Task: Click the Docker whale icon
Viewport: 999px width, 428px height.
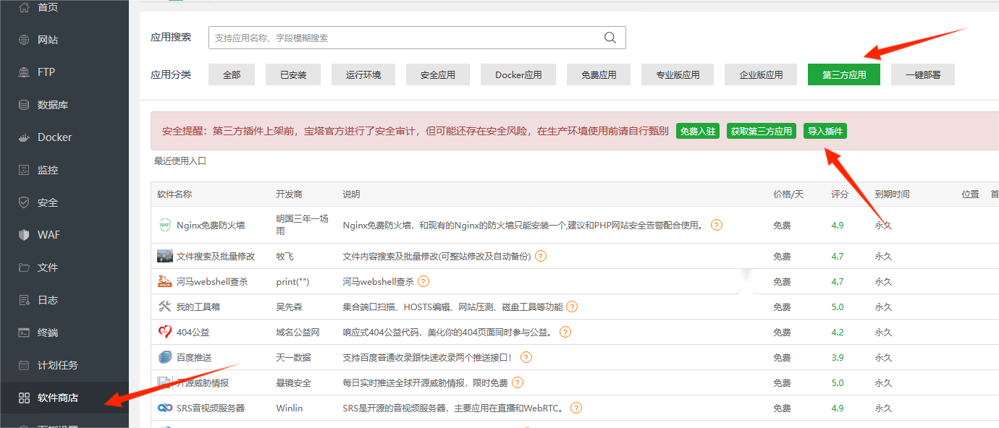Action: tap(24, 137)
